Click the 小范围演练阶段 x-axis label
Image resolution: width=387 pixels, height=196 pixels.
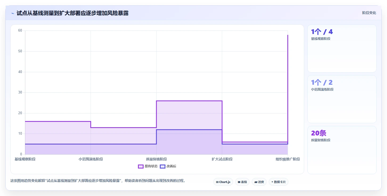(x=91, y=159)
